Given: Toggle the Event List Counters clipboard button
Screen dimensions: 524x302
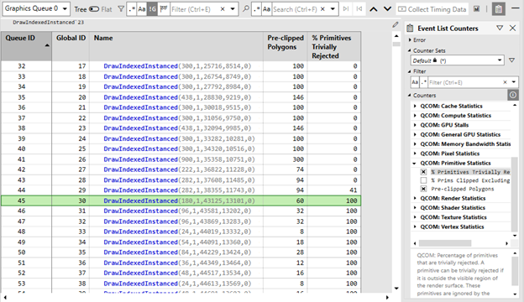Looking at the screenshot, I should [x=498, y=9].
